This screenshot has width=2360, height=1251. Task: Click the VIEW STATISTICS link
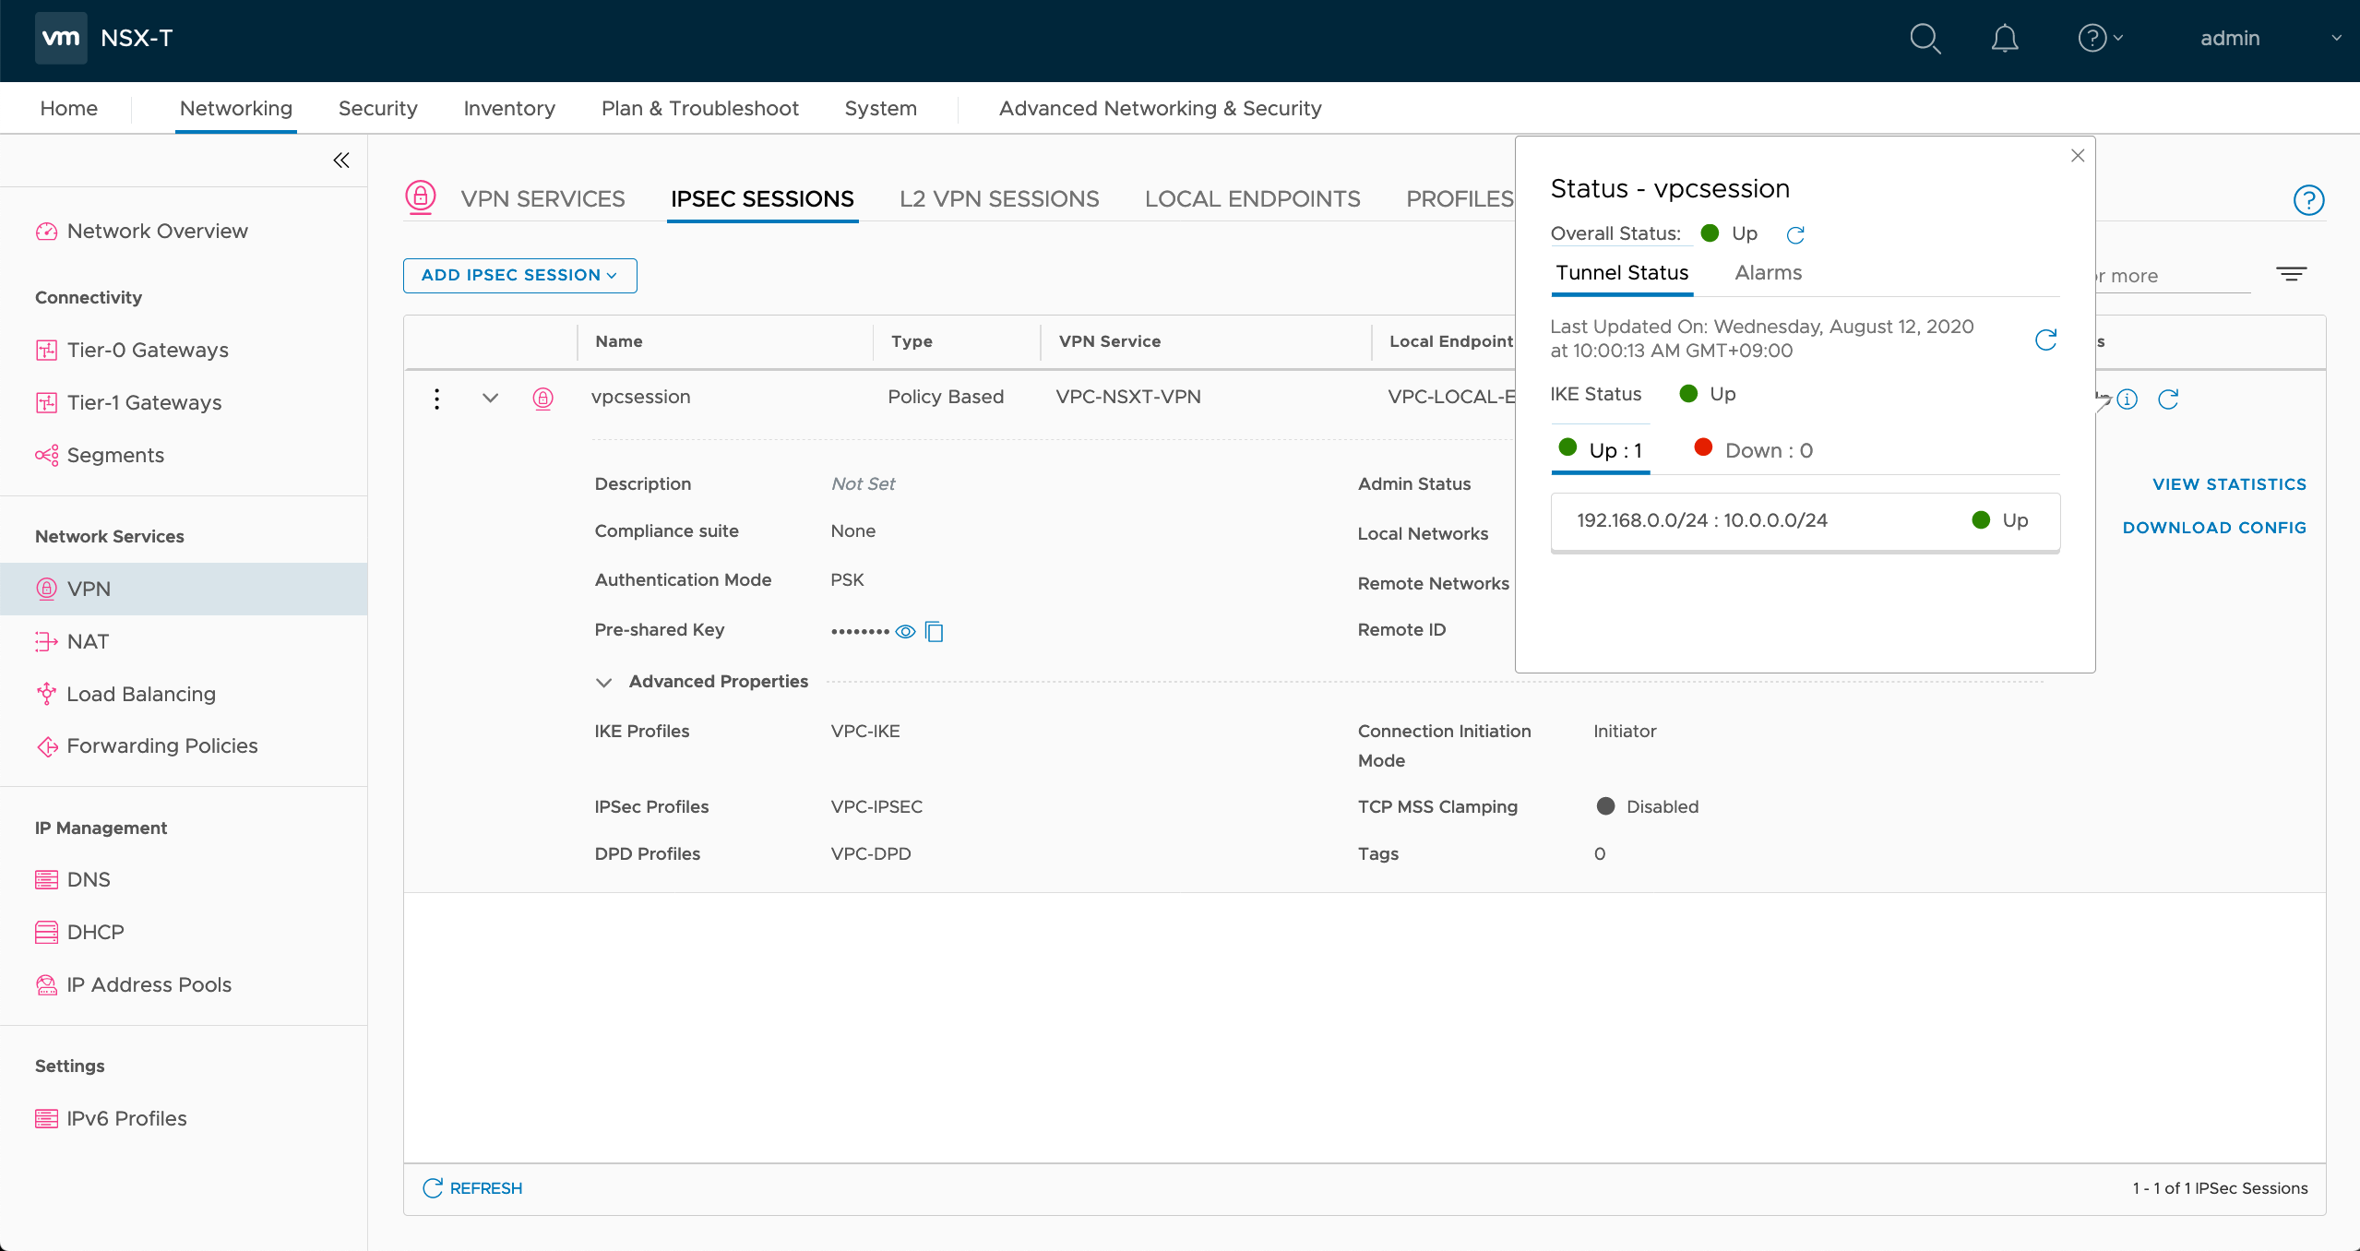click(x=2229, y=484)
